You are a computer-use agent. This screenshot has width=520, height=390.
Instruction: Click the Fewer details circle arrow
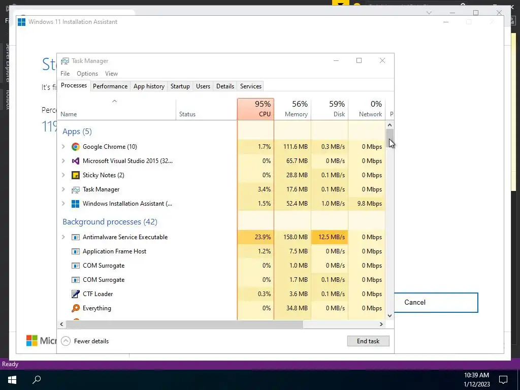(66, 341)
